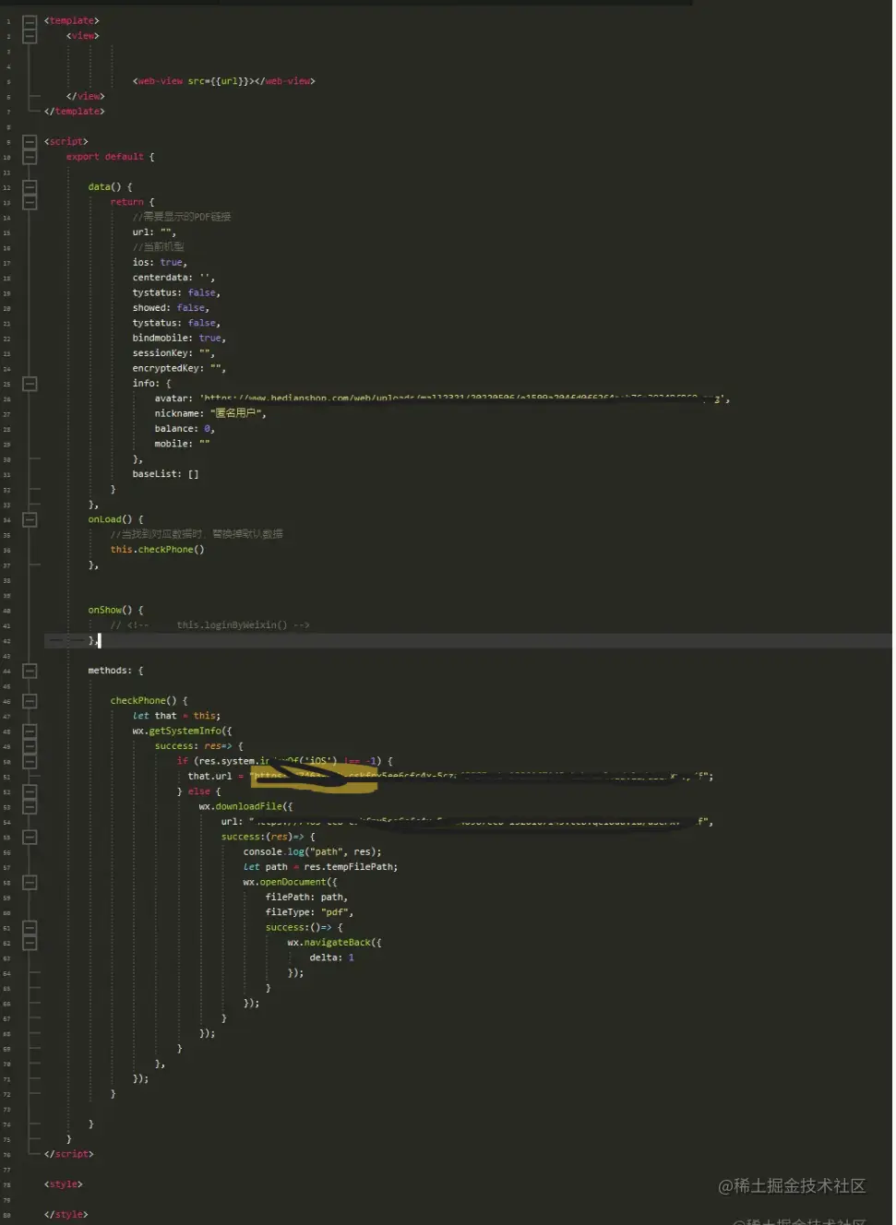Screen dimensions: 896x1225
Task: Fold the export default block on line 10
Action: (30, 157)
